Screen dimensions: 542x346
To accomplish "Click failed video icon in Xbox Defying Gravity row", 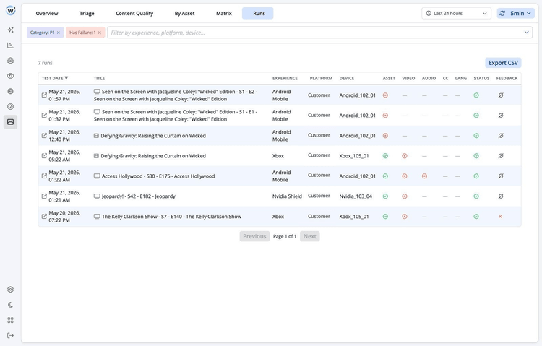I will point(405,156).
